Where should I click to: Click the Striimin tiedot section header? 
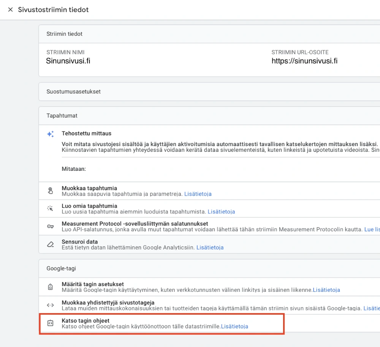tap(209, 34)
